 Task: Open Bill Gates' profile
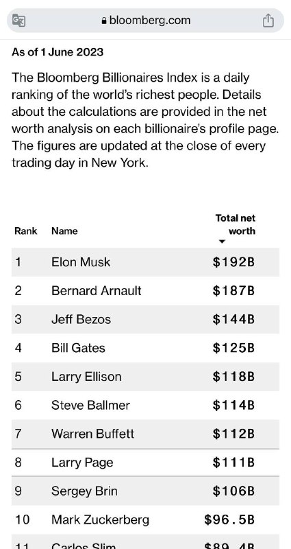78,348
